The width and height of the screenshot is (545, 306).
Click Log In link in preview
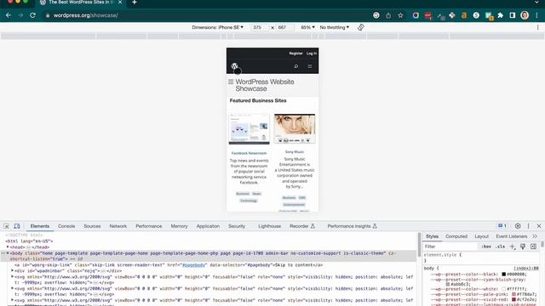(x=312, y=54)
